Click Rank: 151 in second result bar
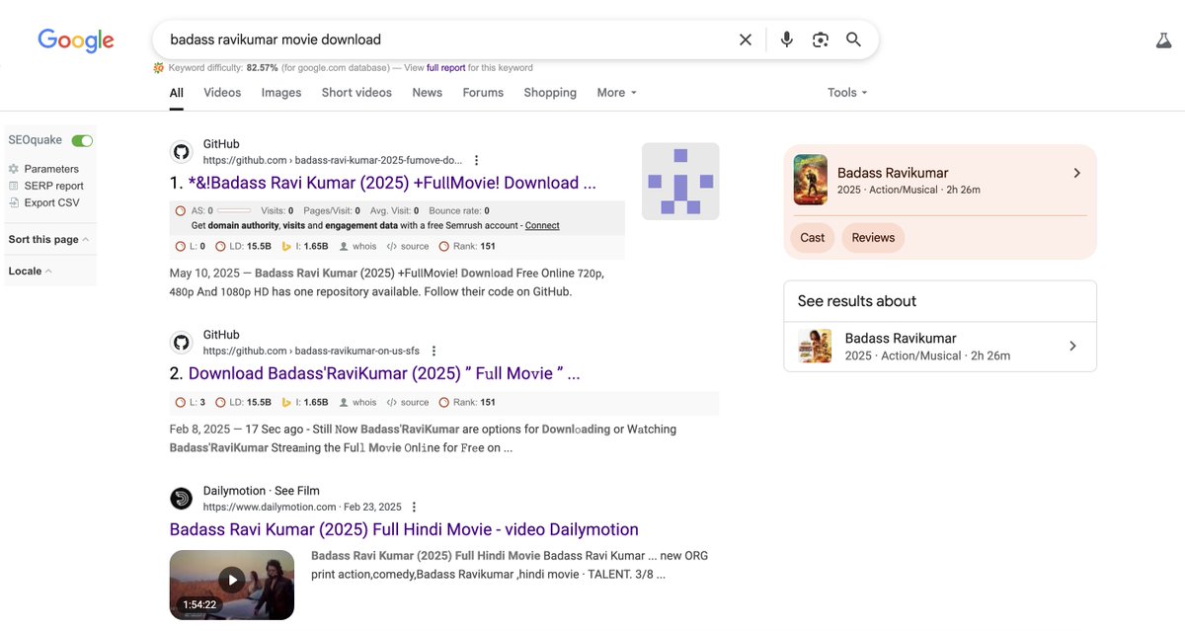This screenshot has height=631, width=1185. click(467, 403)
